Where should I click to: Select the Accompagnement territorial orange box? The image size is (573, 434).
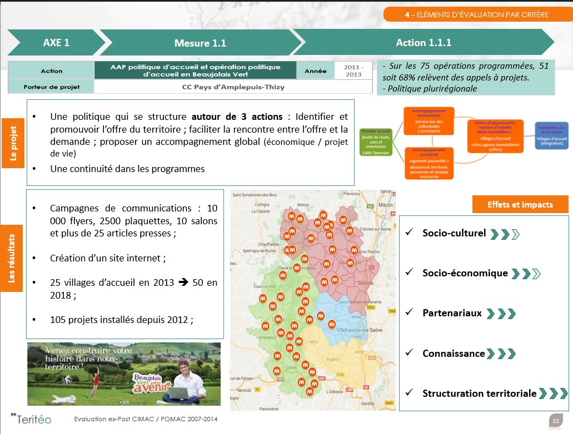click(428, 163)
